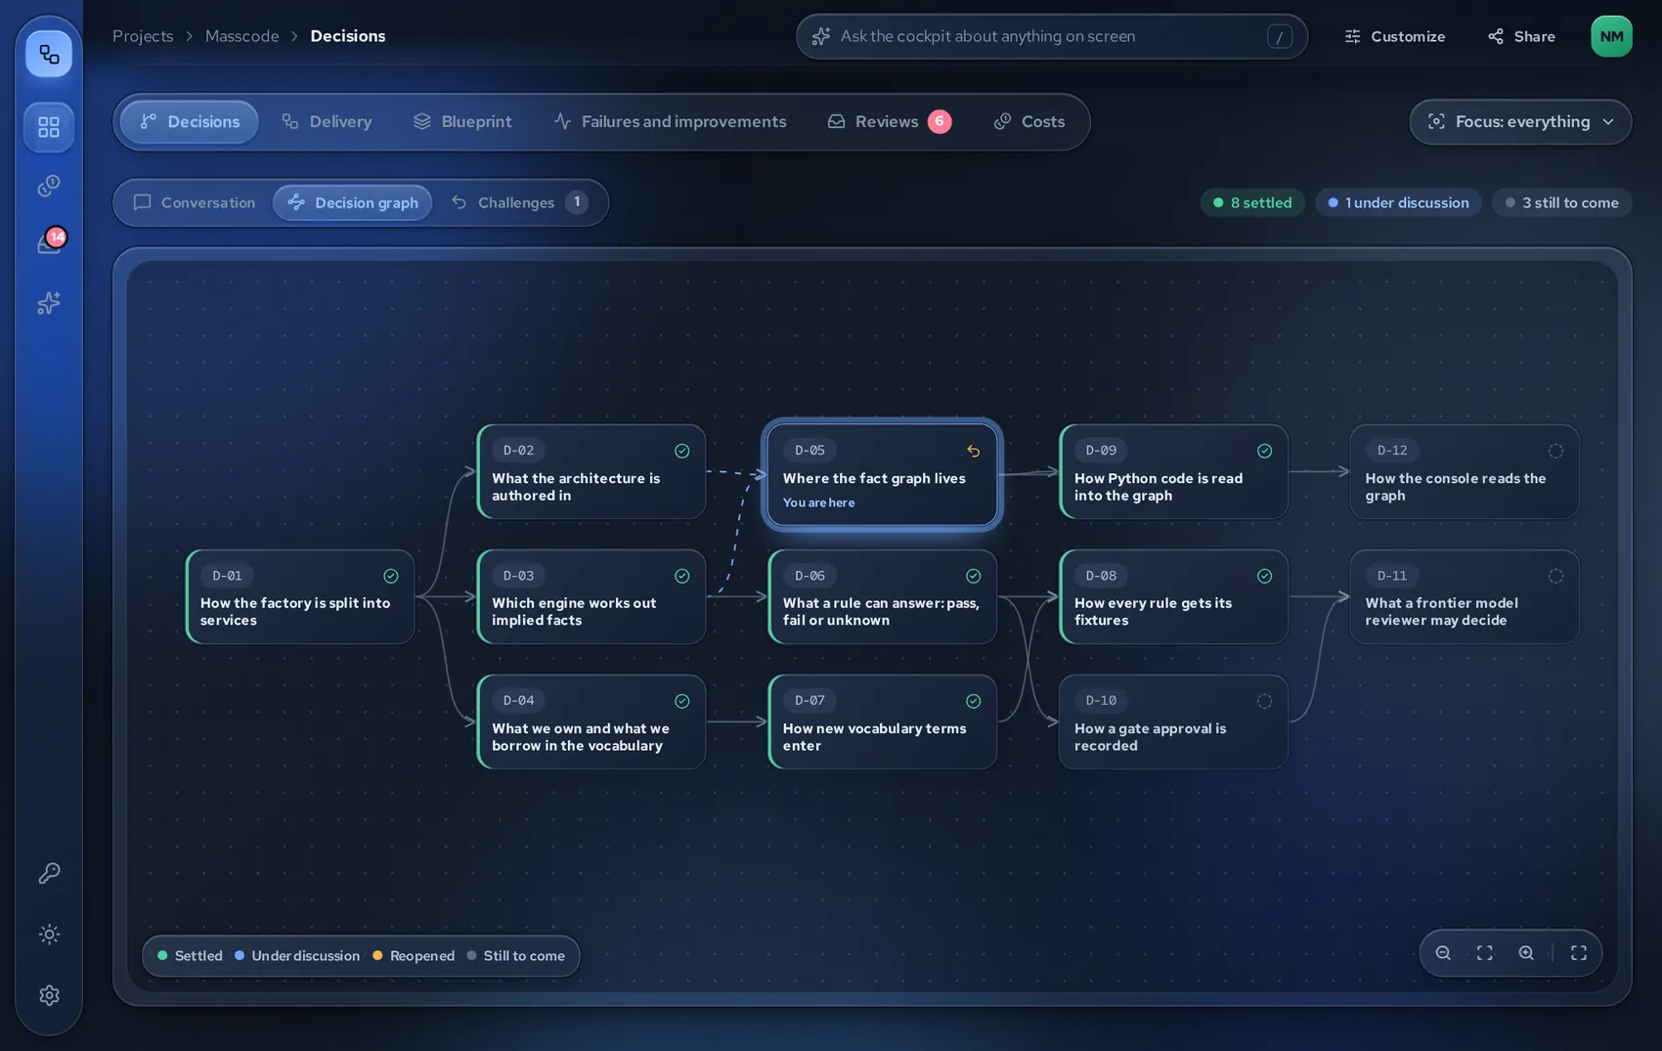Click the slash shortcut key in search bar
Viewport: 1662px width, 1051px height.
[x=1280, y=37]
